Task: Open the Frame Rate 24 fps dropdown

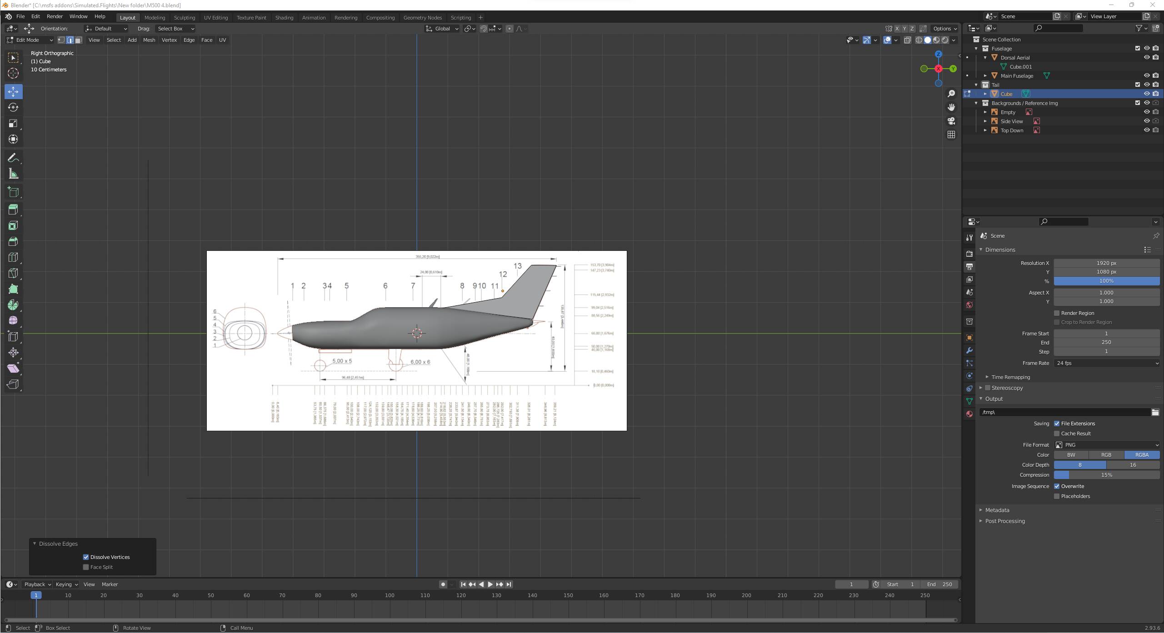Action: [1107, 363]
